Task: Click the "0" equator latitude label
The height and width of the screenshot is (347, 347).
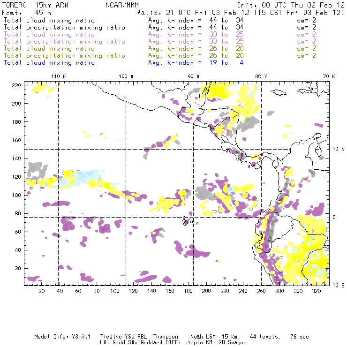Action: pos(334,217)
